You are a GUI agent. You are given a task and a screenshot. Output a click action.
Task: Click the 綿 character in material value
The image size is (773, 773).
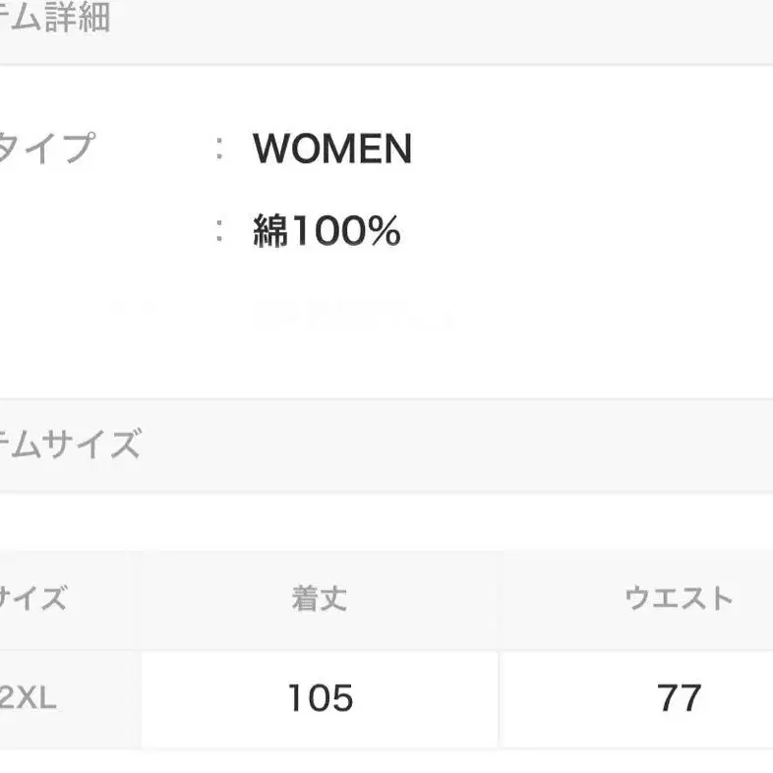[x=268, y=232]
